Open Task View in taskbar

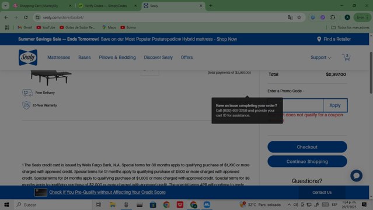coord(99,205)
